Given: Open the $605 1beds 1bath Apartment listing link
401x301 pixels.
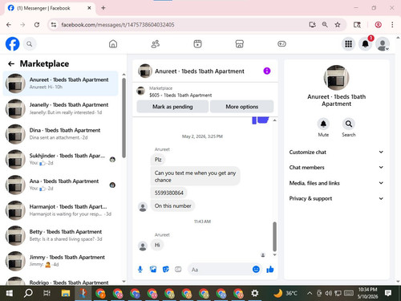Looking at the screenshot, I should pyautogui.click(x=180, y=95).
